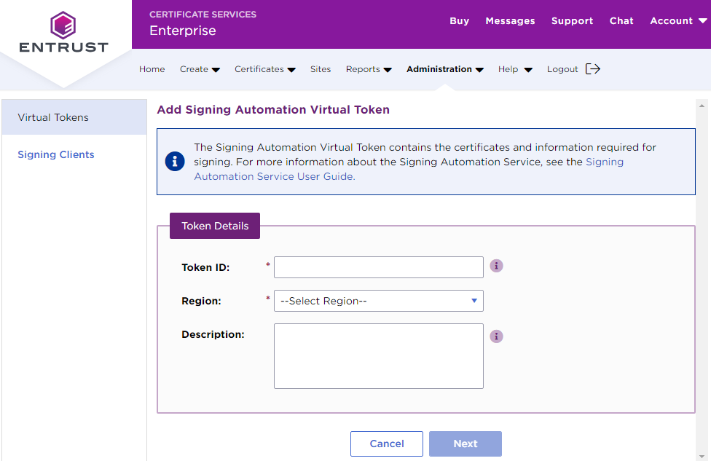The width and height of the screenshot is (711, 461).
Task: Click the blue information icon in banner
Action: 175,162
